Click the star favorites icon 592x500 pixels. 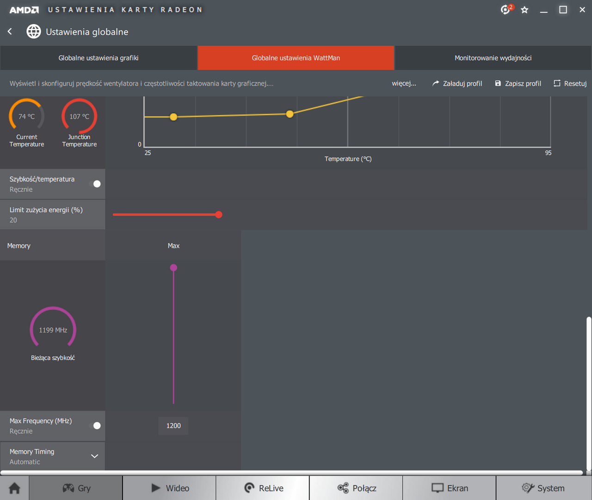524,10
